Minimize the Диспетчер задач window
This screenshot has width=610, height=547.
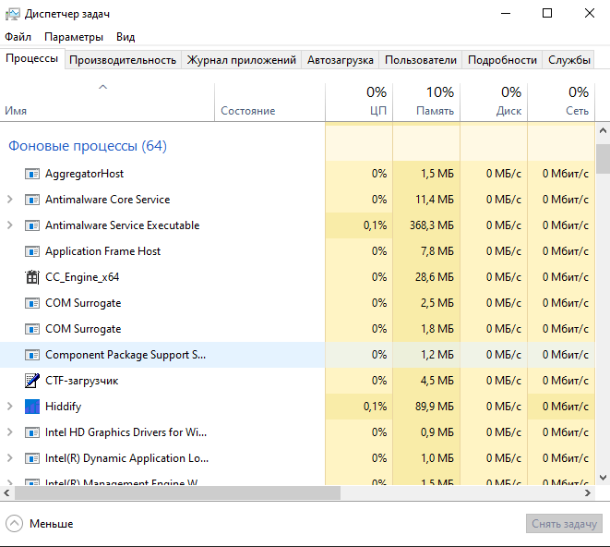(x=506, y=14)
